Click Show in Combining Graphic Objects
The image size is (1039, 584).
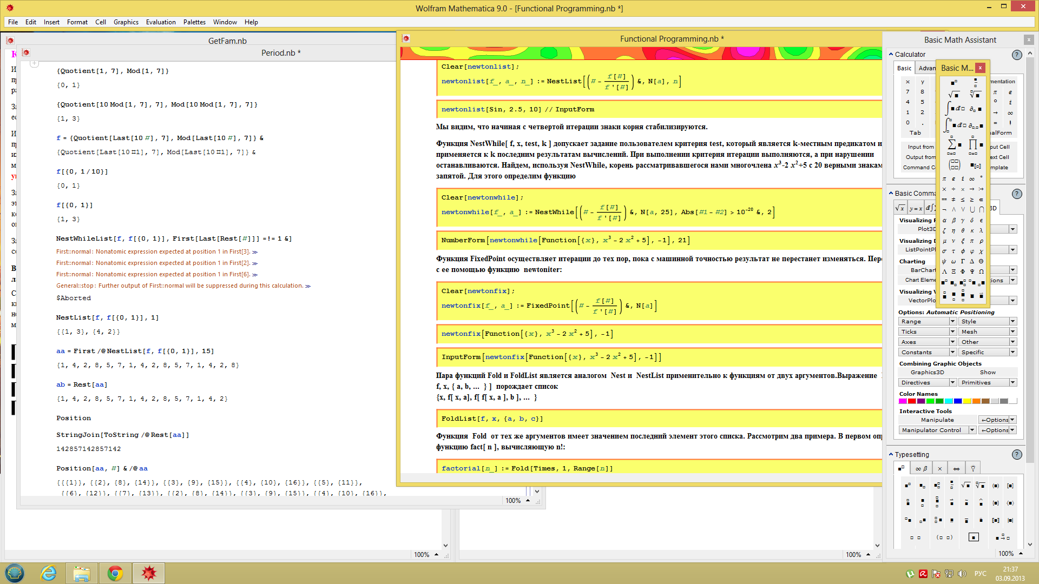coord(988,372)
